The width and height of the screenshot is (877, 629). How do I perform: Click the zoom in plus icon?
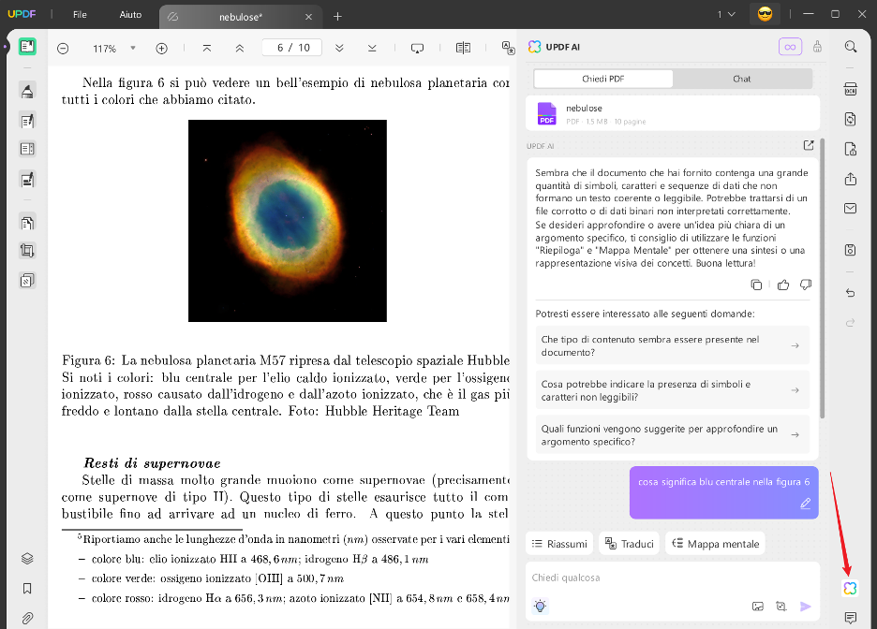click(x=161, y=49)
